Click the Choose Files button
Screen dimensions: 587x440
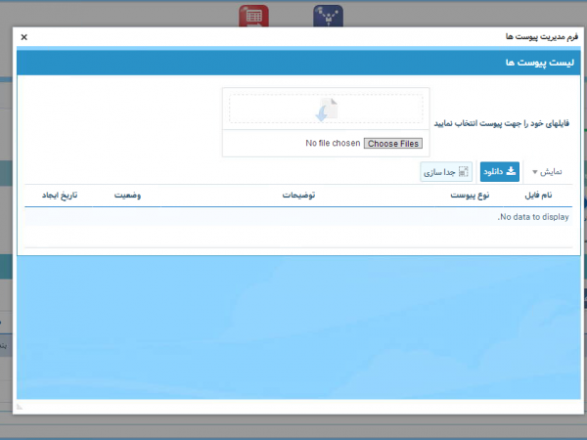coord(393,144)
